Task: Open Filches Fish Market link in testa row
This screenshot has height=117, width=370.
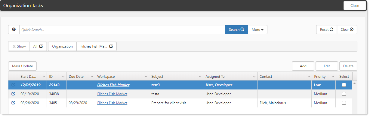Action: pyautogui.click(x=112, y=94)
